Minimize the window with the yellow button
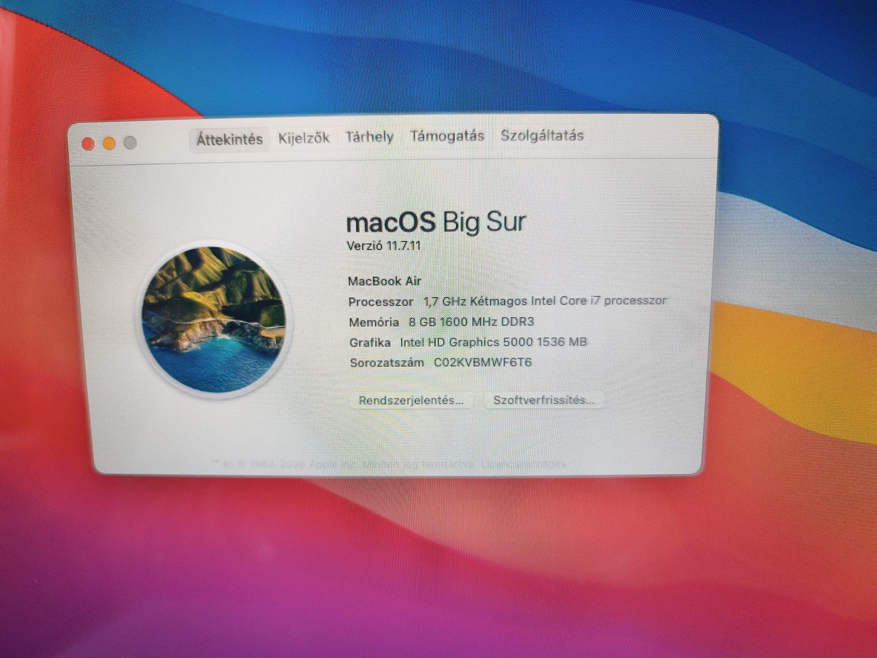 coord(109,143)
